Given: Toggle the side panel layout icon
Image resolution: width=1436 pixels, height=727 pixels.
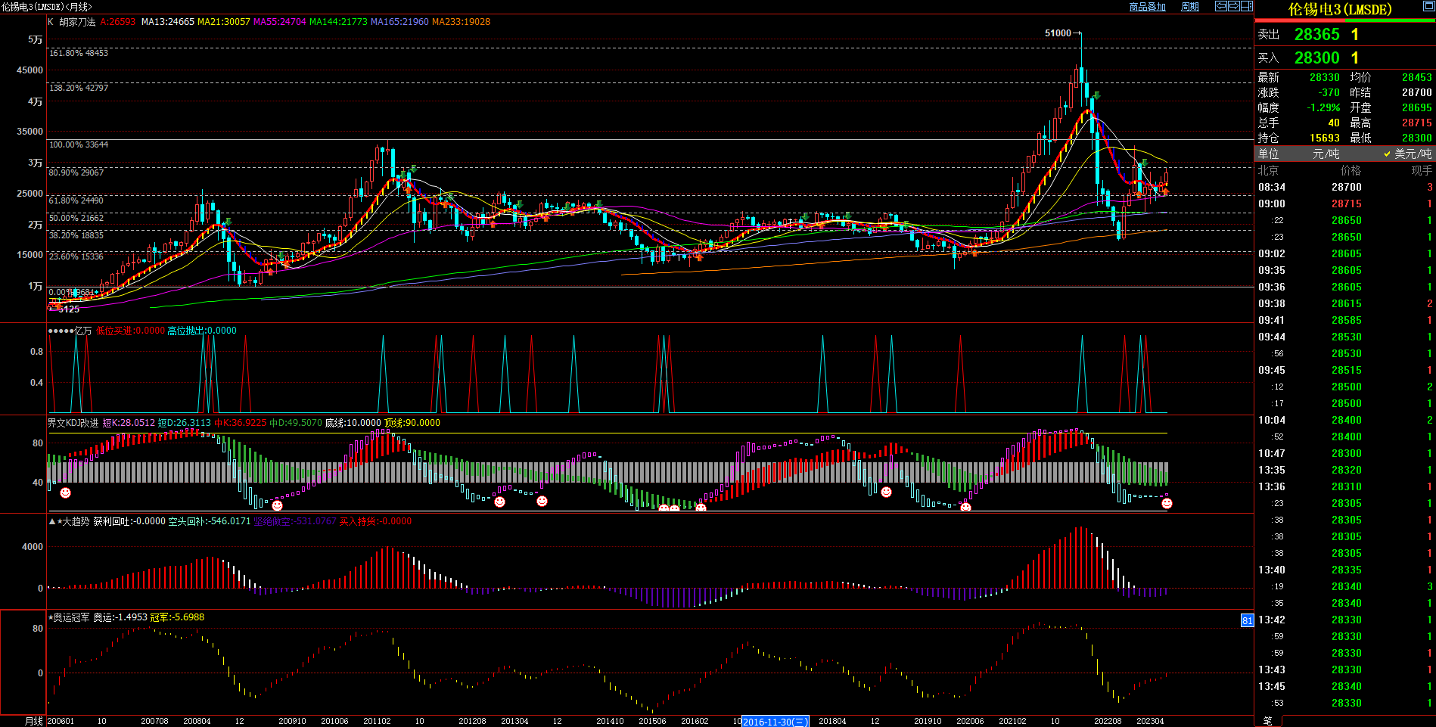Looking at the screenshot, I should point(1246,6).
